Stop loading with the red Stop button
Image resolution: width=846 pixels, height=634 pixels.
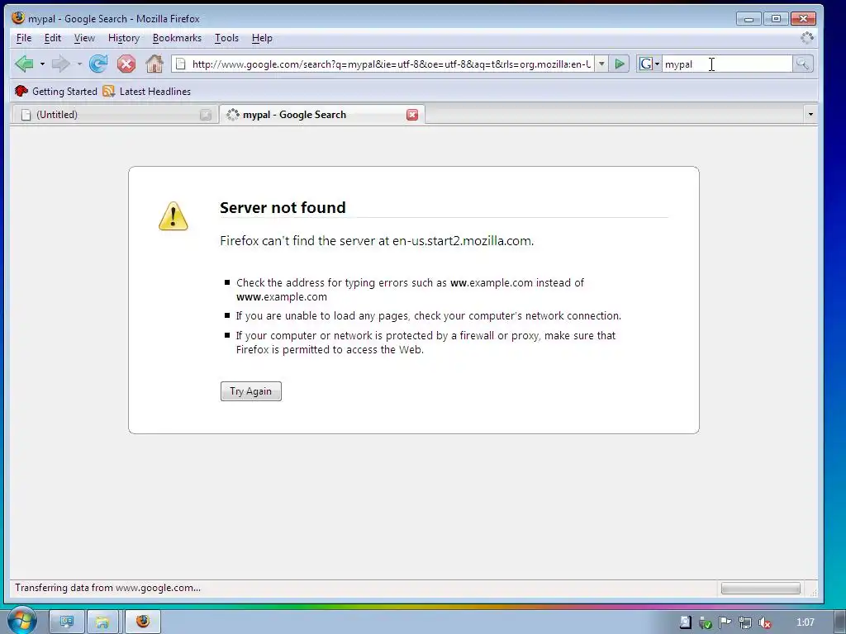pos(126,64)
